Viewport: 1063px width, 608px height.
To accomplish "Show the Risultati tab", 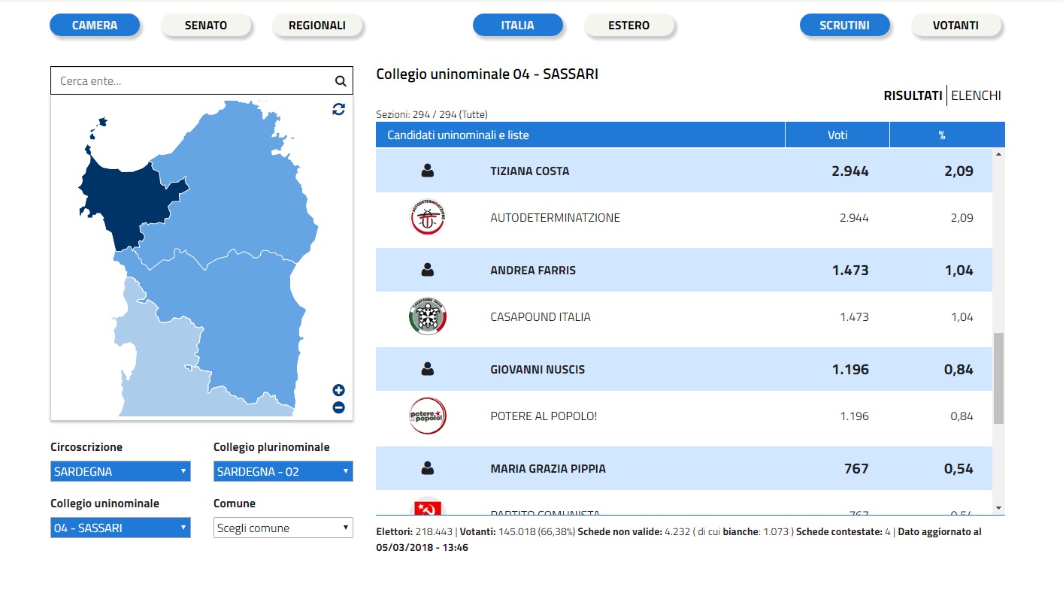I will [x=913, y=95].
